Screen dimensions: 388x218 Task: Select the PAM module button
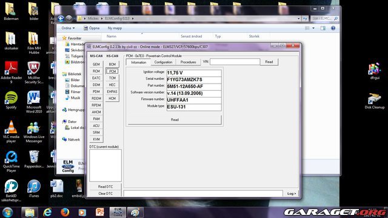coord(96,119)
